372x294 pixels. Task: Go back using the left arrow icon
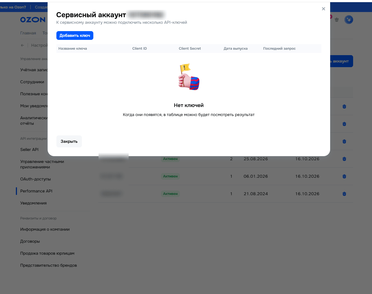(x=22, y=45)
